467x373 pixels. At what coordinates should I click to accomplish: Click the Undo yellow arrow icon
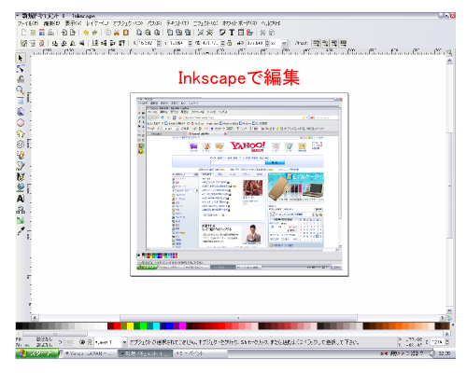(86, 33)
